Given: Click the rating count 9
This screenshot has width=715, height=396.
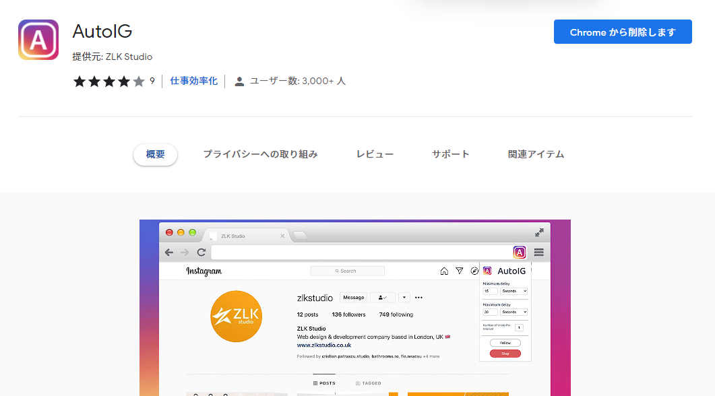Looking at the screenshot, I should [152, 81].
